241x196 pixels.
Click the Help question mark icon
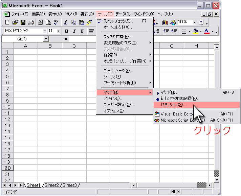pyautogui.click(x=201, y=22)
